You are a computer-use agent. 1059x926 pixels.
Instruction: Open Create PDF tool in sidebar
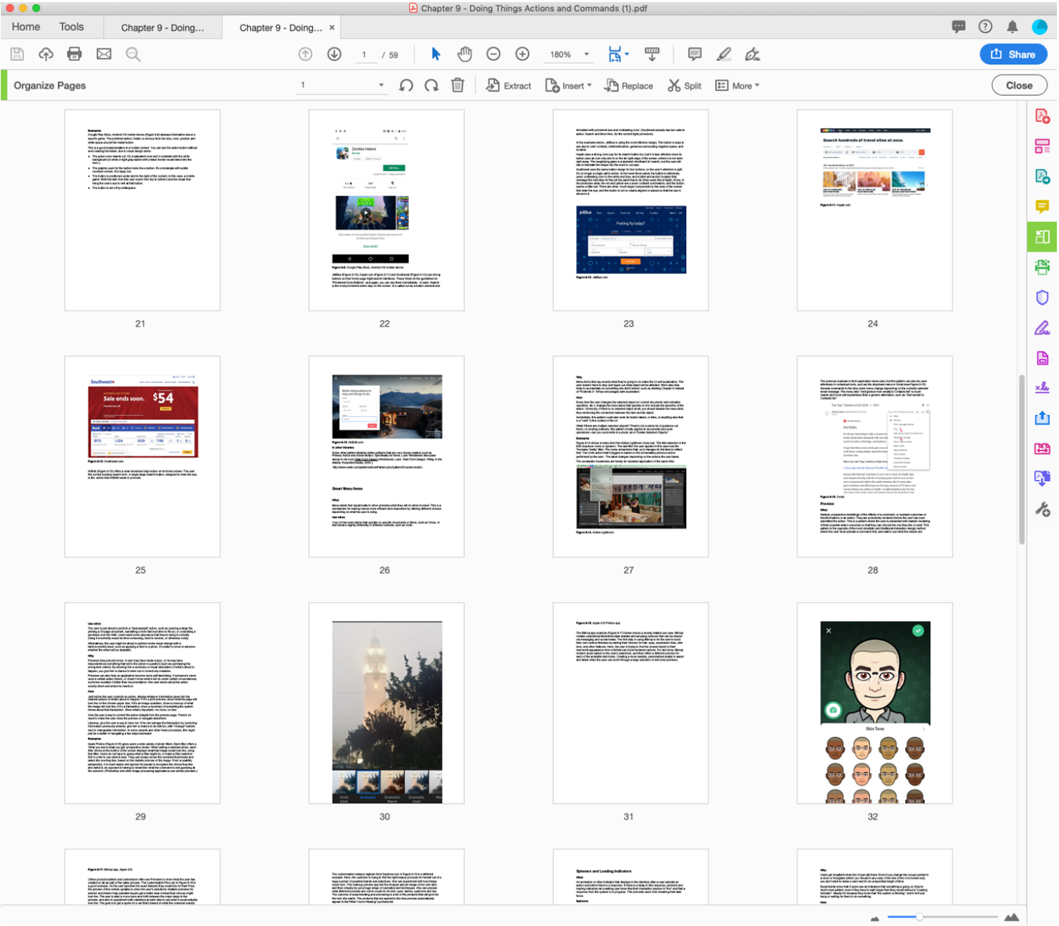(1042, 117)
